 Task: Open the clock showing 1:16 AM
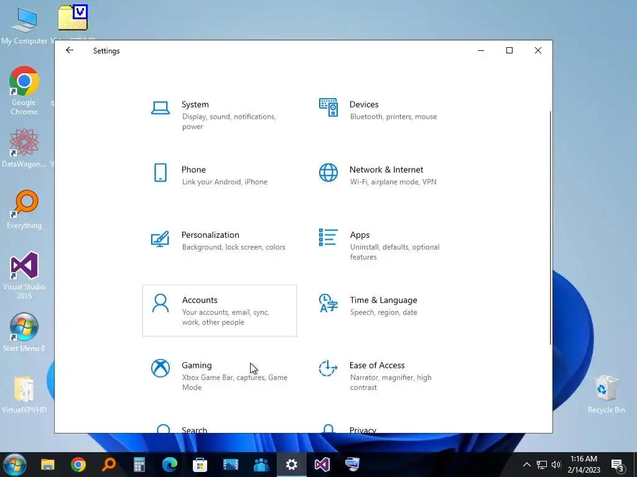(584, 465)
